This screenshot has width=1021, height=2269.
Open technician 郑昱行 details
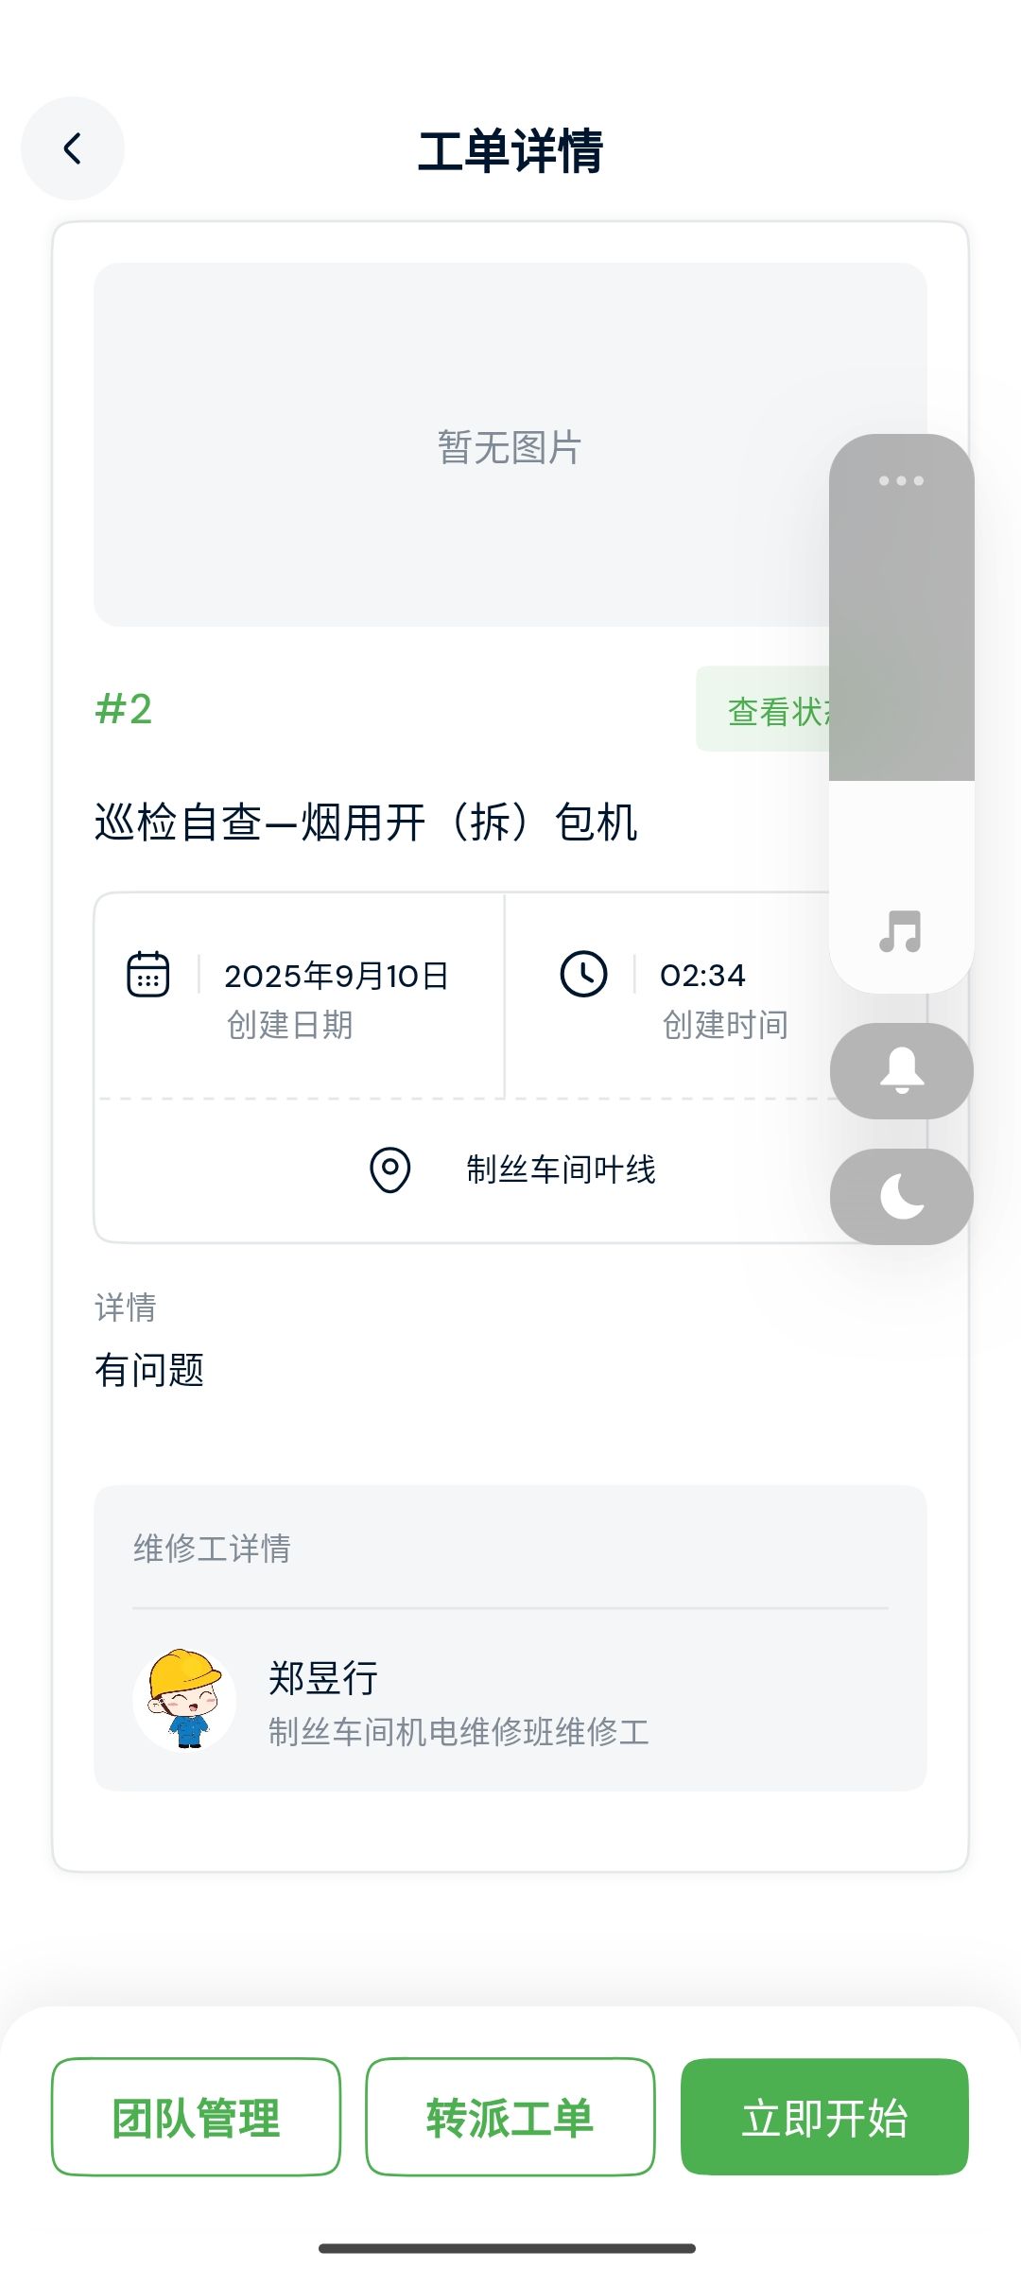click(x=323, y=1679)
